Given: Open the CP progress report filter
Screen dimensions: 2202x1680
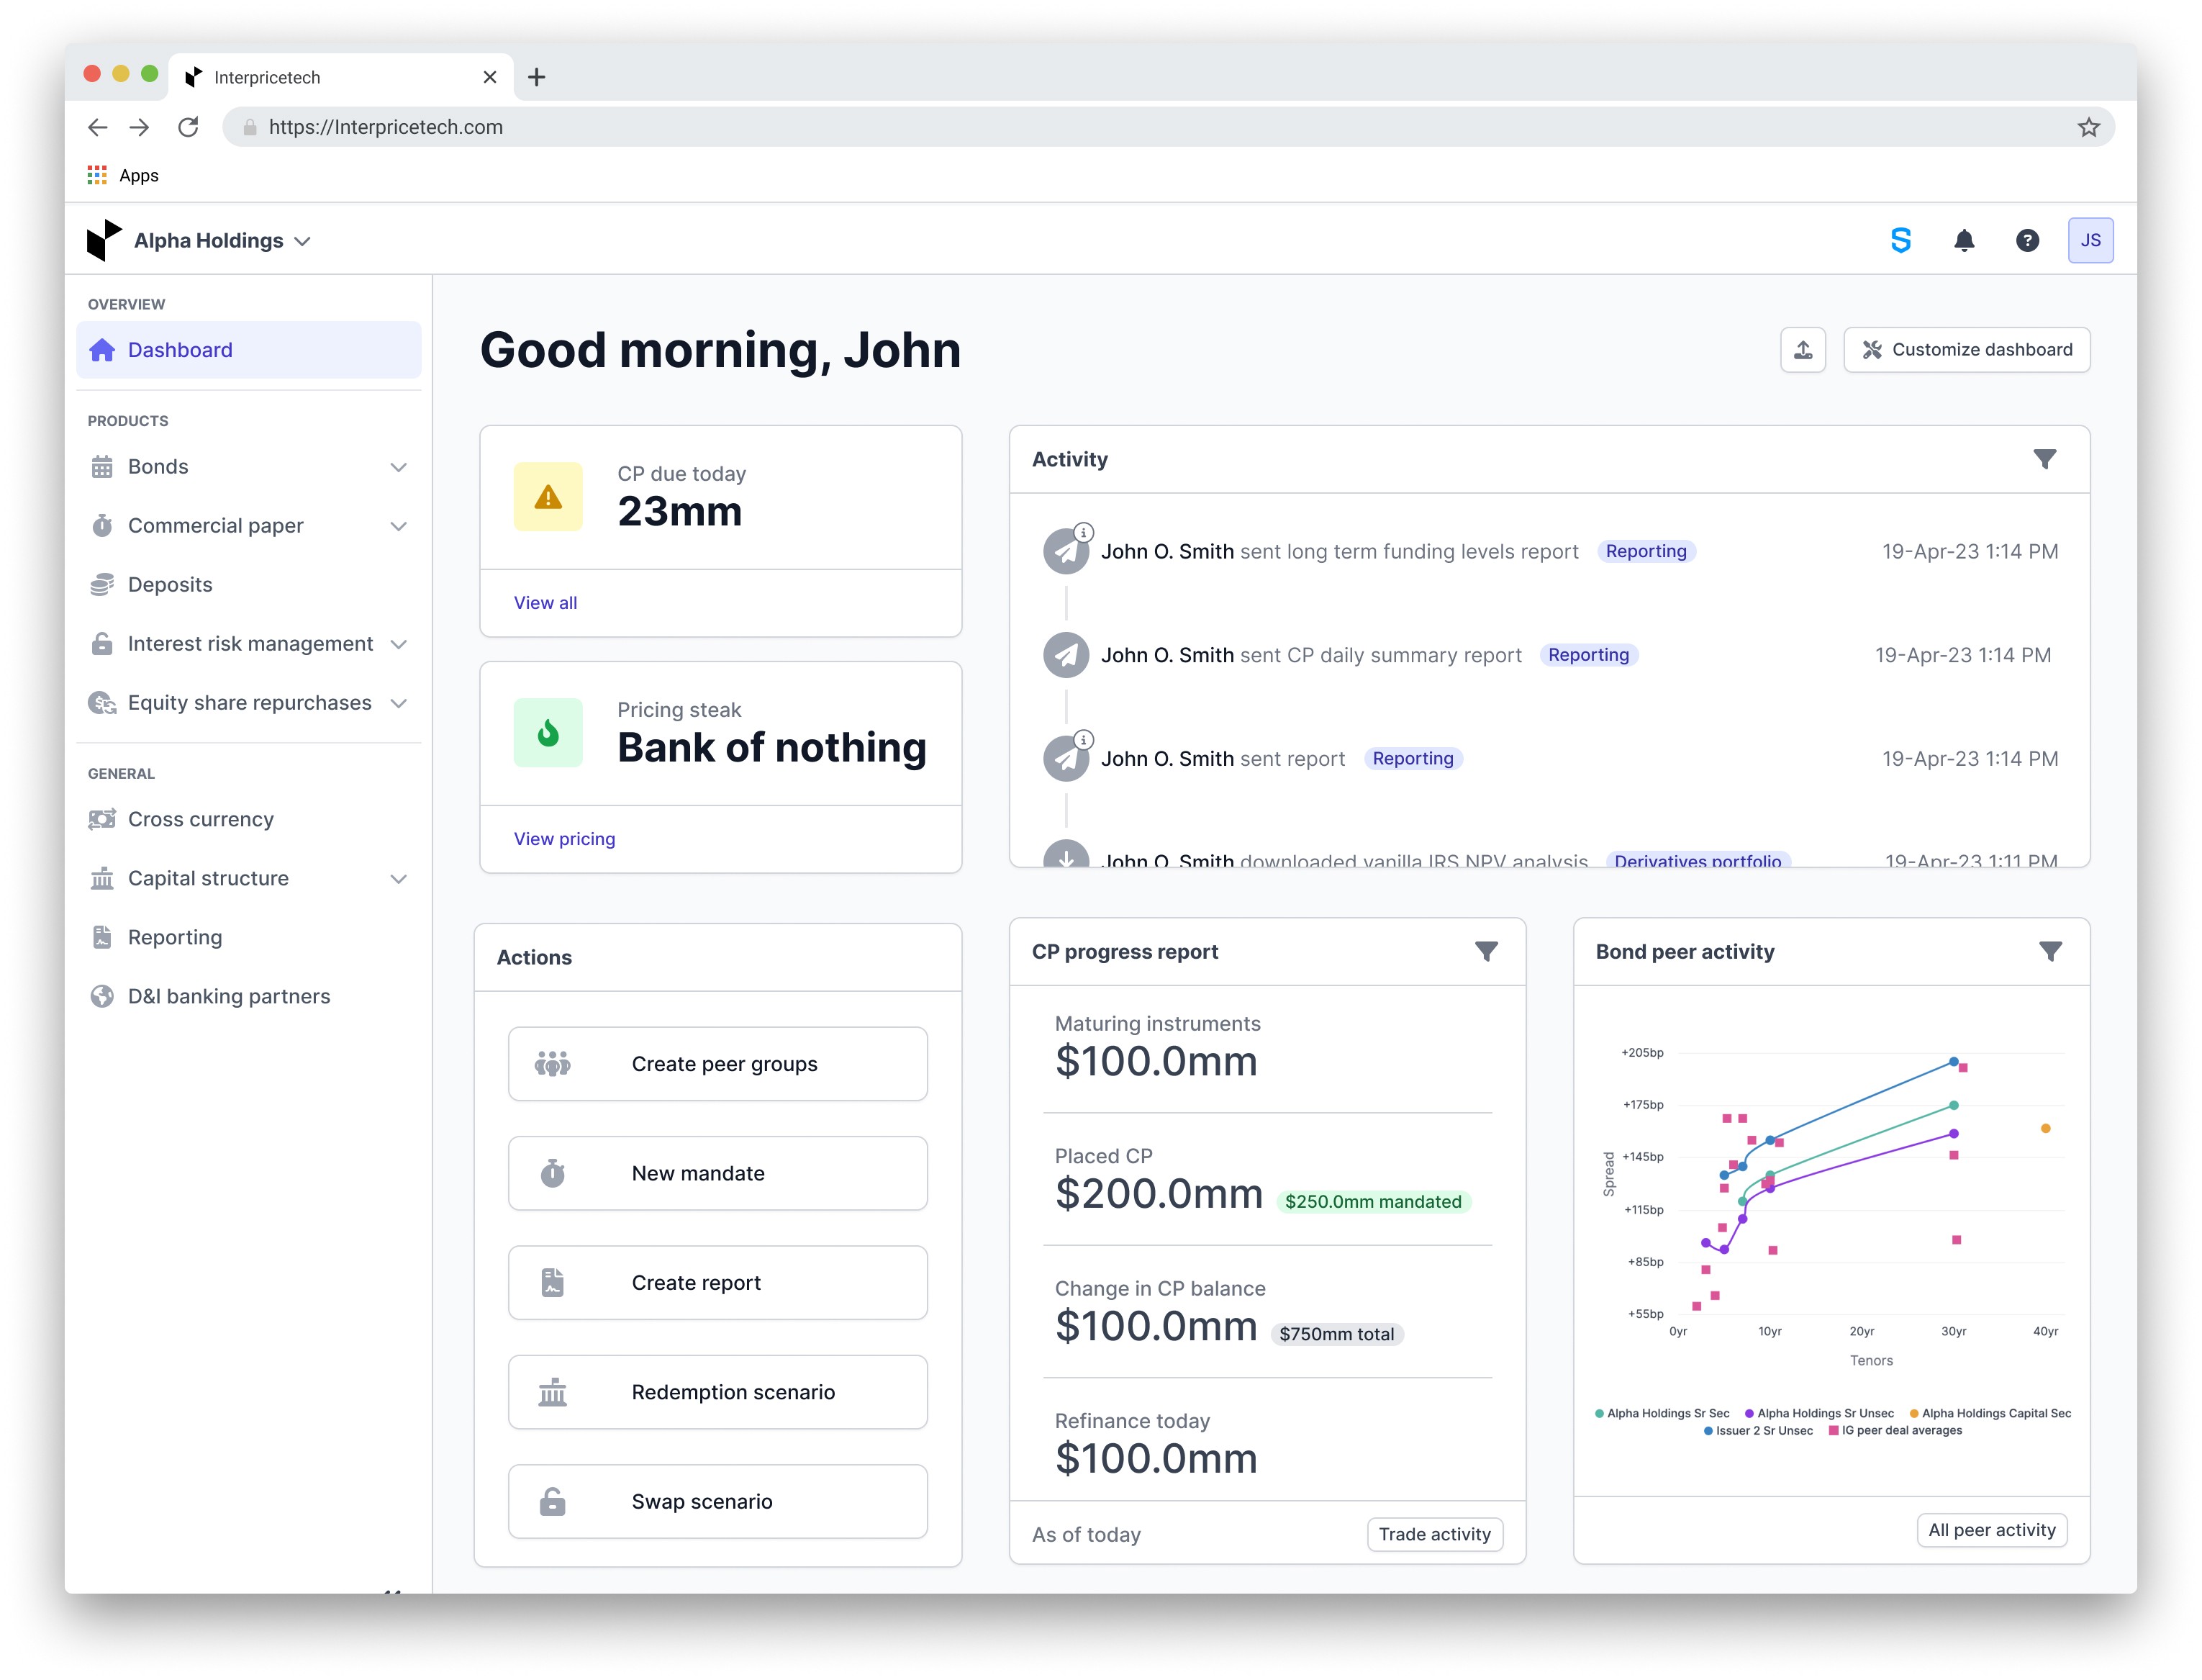Looking at the screenshot, I should click(x=1485, y=951).
